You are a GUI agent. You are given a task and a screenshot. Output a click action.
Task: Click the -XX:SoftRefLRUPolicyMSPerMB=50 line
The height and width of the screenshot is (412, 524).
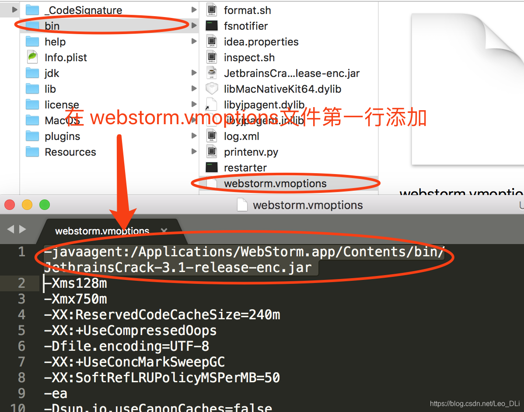point(162,377)
